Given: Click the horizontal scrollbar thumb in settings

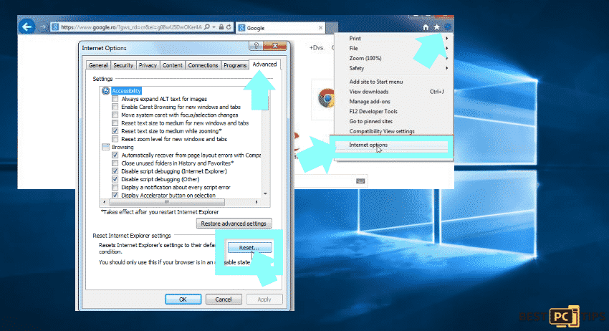Looking at the screenshot, I should pos(167,202).
